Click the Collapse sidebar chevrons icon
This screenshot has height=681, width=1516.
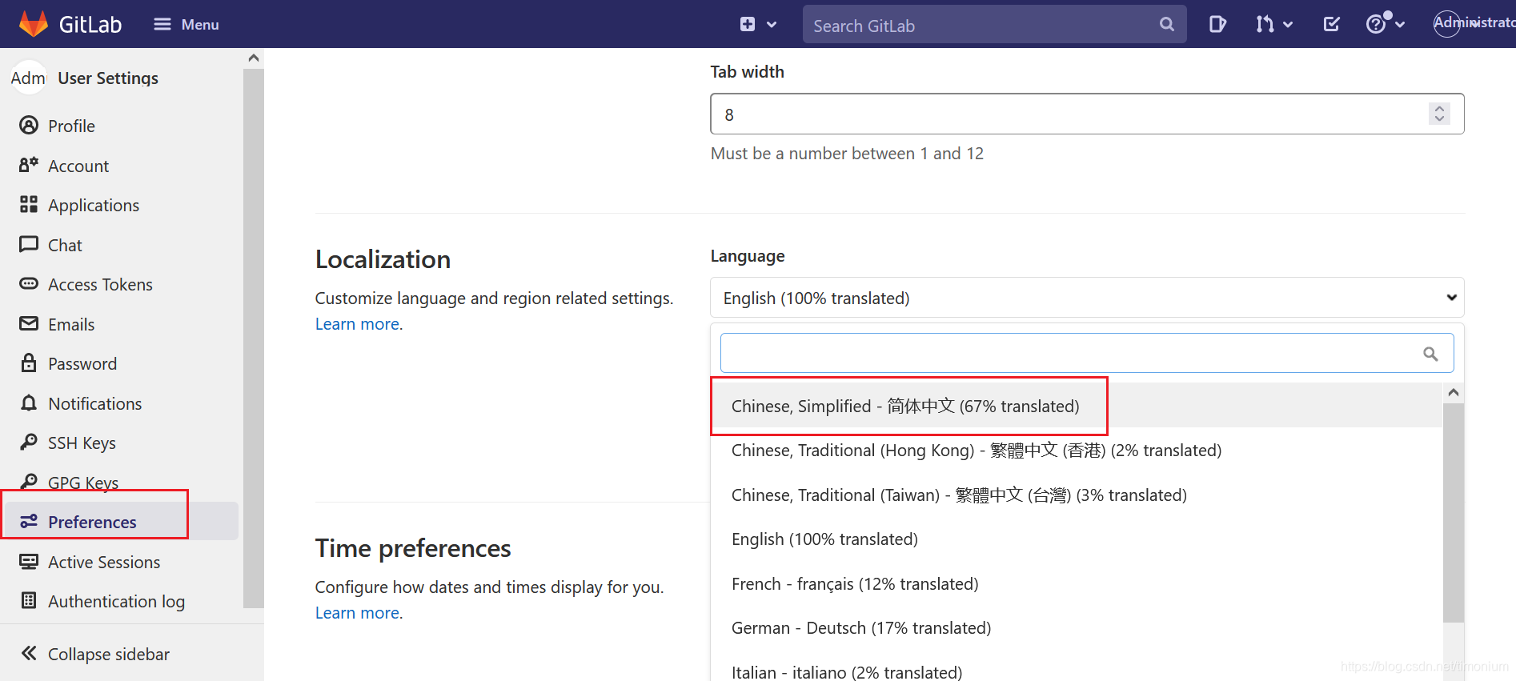pyautogui.click(x=29, y=653)
